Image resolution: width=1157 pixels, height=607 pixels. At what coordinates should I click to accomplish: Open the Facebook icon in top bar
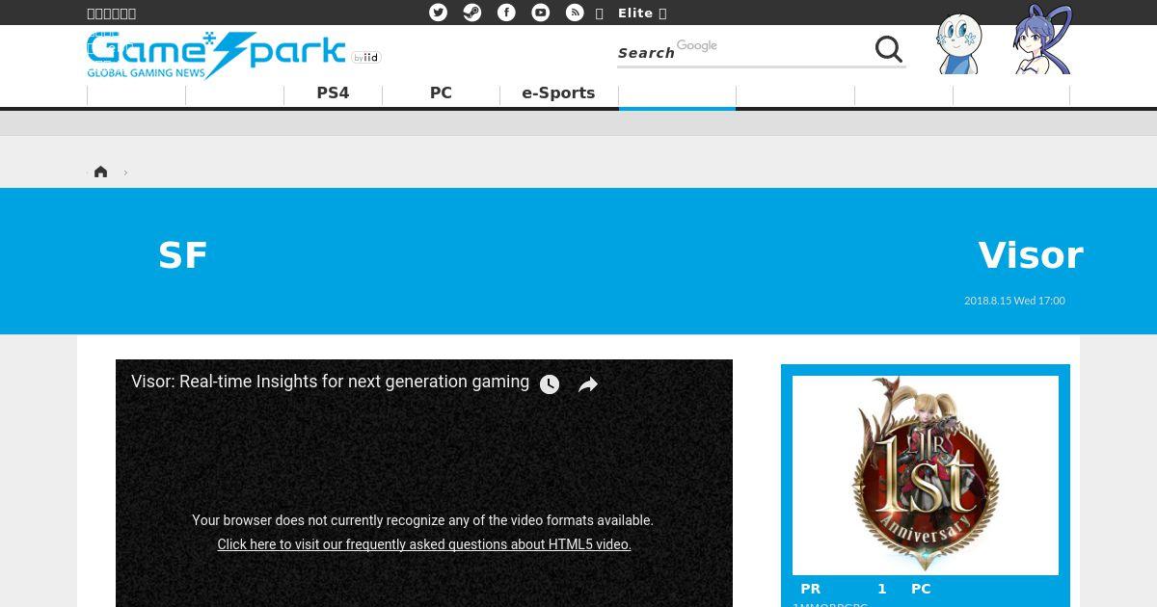coord(506,13)
